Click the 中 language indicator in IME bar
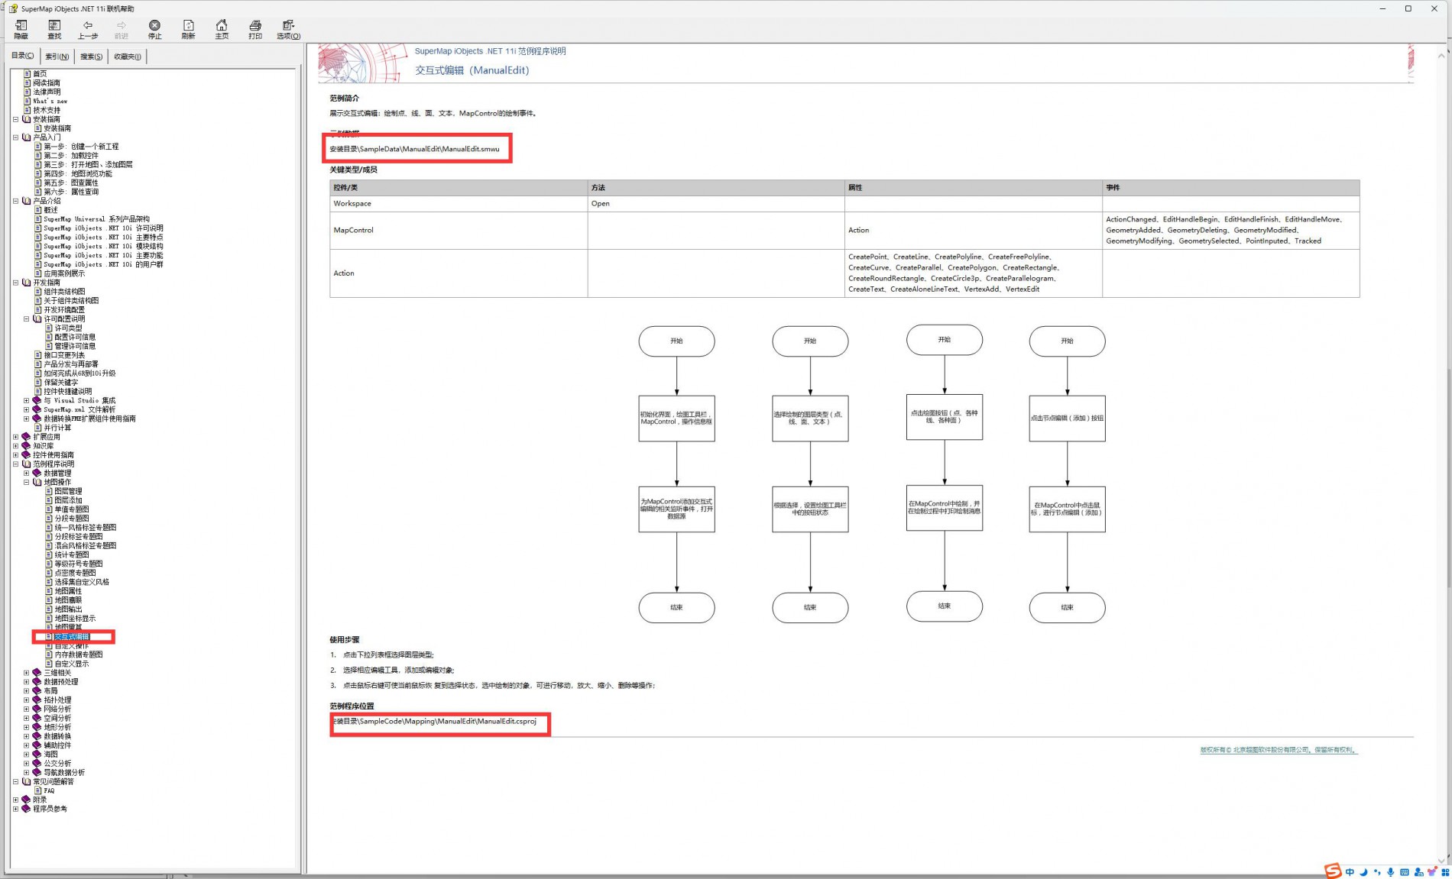 click(x=1350, y=872)
